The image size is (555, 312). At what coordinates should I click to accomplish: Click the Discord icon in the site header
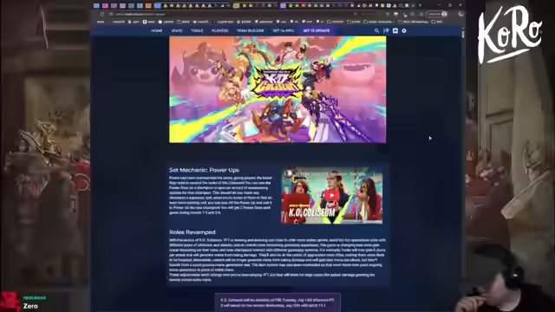click(395, 31)
